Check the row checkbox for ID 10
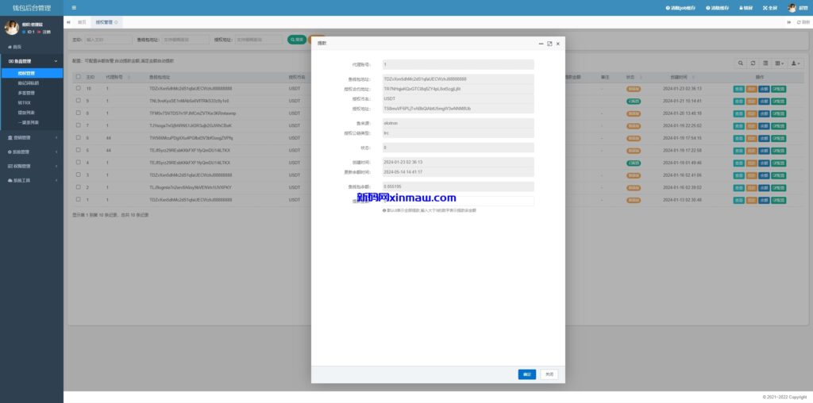Viewport: 813px width, 403px height. pyautogui.click(x=78, y=89)
